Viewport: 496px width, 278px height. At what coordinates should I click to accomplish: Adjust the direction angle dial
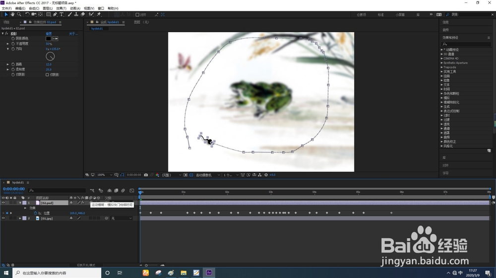(50, 56)
